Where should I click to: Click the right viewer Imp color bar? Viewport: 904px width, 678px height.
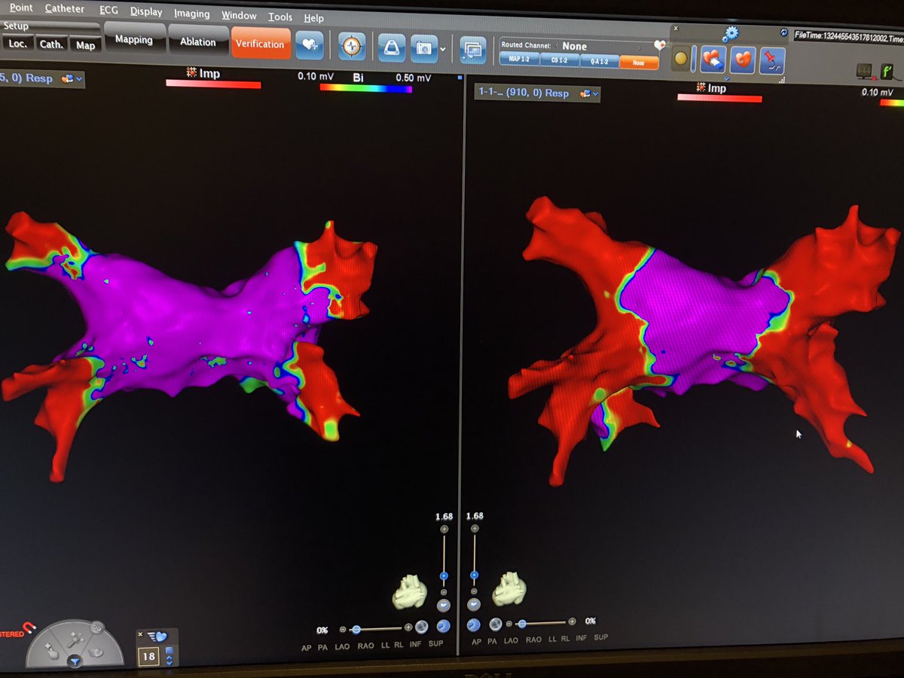click(719, 98)
